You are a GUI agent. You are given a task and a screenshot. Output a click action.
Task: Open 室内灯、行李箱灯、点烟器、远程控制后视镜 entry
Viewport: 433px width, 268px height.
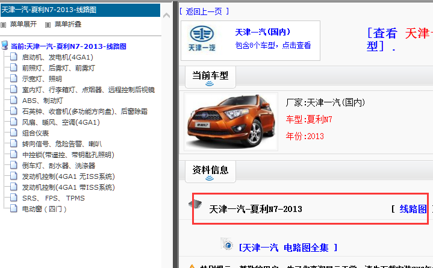[x=89, y=90]
